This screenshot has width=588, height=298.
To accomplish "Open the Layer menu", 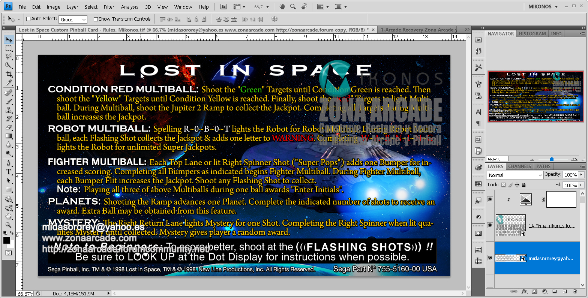I will pos(72,7).
